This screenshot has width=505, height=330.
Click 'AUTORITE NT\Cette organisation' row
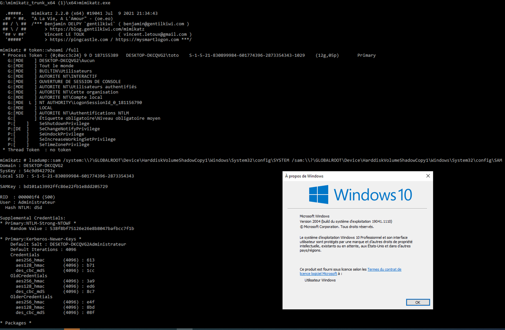[x=63, y=92]
